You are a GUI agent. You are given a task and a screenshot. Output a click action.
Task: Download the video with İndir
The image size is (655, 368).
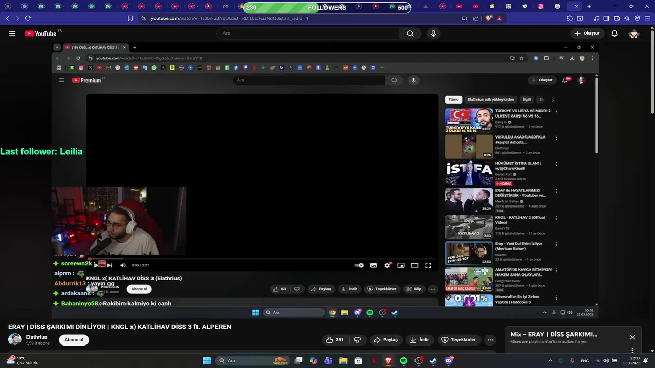420,340
